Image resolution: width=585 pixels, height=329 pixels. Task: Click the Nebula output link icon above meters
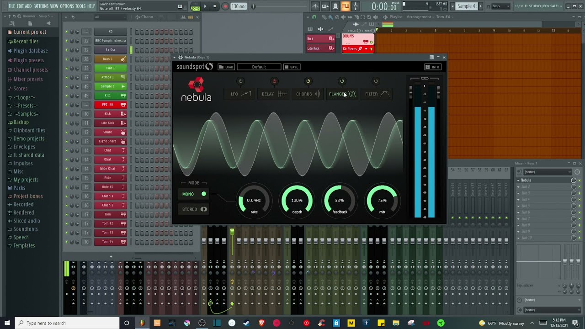[x=425, y=79]
